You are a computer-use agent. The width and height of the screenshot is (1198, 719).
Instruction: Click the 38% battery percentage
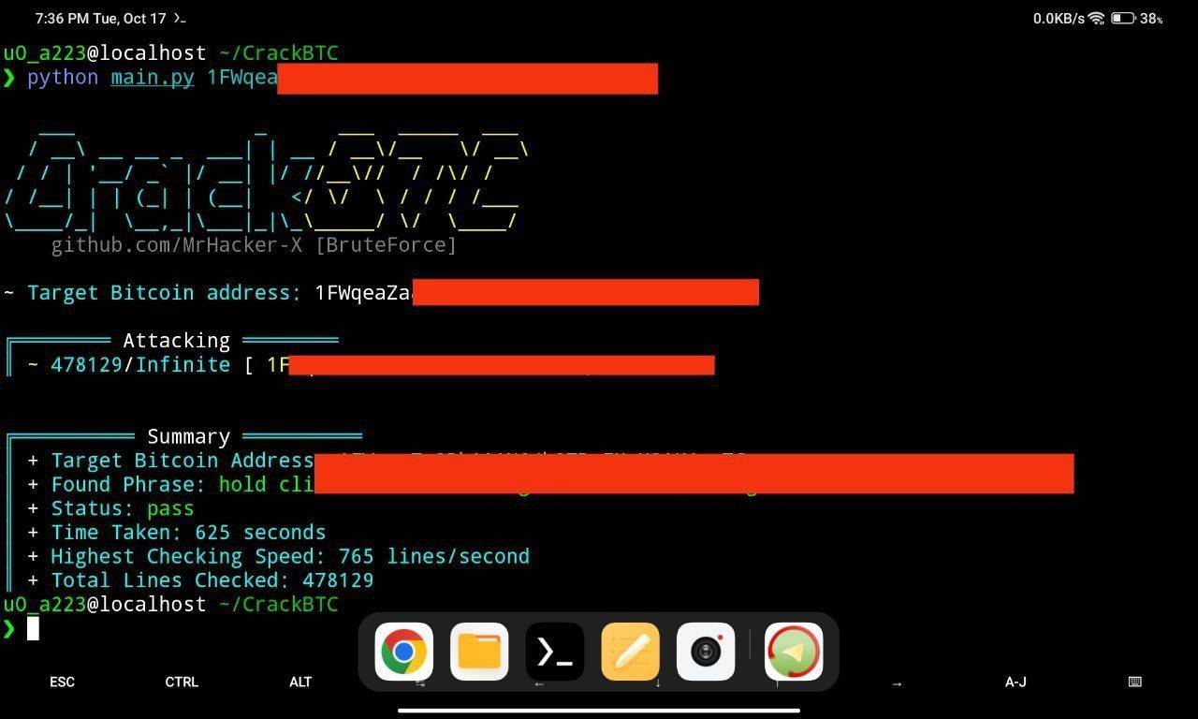tap(1151, 18)
